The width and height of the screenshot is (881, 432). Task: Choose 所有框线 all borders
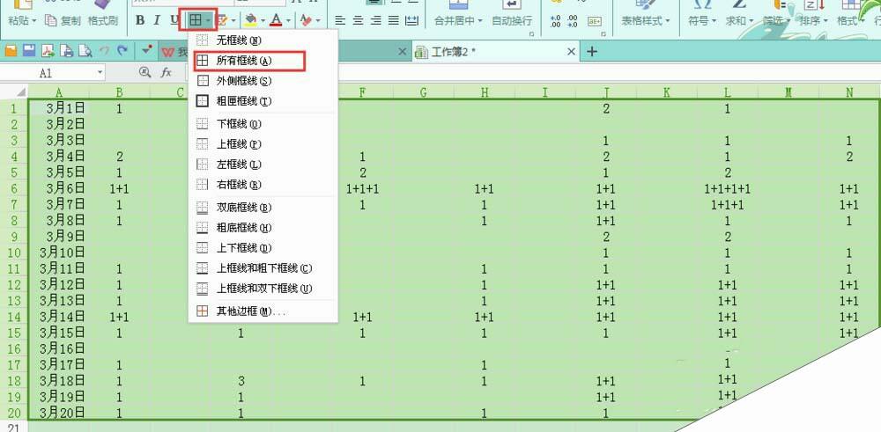coord(263,61)
